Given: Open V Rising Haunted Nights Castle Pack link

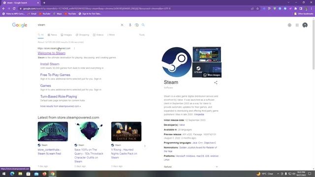Looking at the screenshot, I should coord(124,154).
